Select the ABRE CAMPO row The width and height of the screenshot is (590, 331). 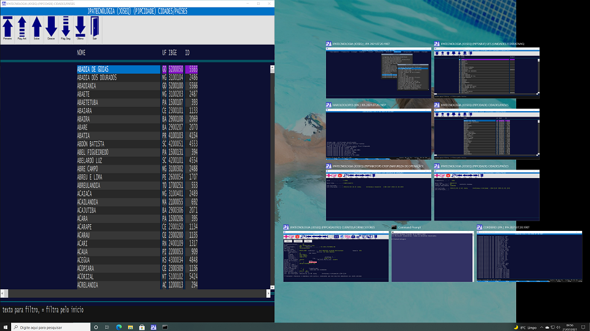coord(137,169)
